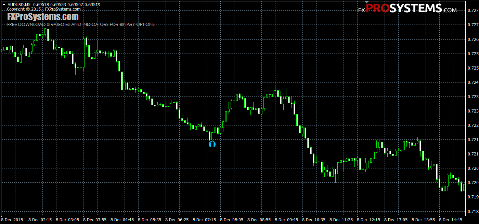
Task: Select the 8 Dec 02:15 time label
Action: 40,220
